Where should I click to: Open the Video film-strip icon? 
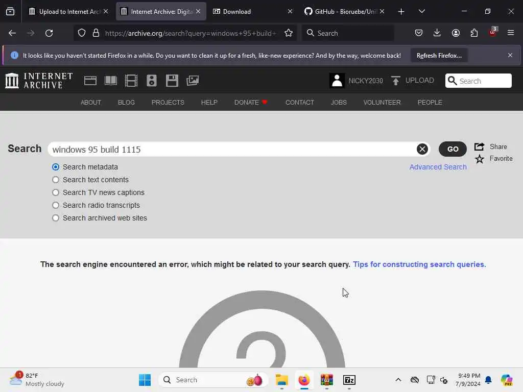131,81
